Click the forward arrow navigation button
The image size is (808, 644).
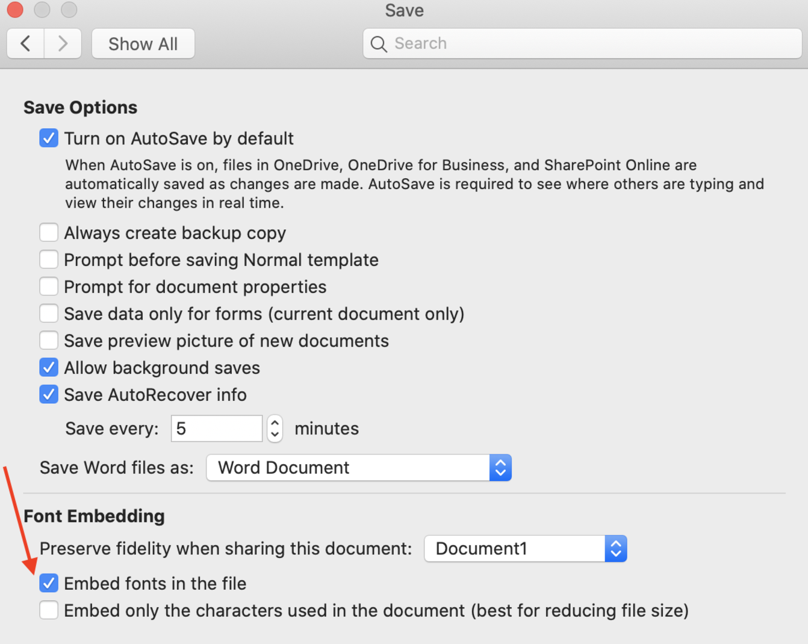coord(63,43)
